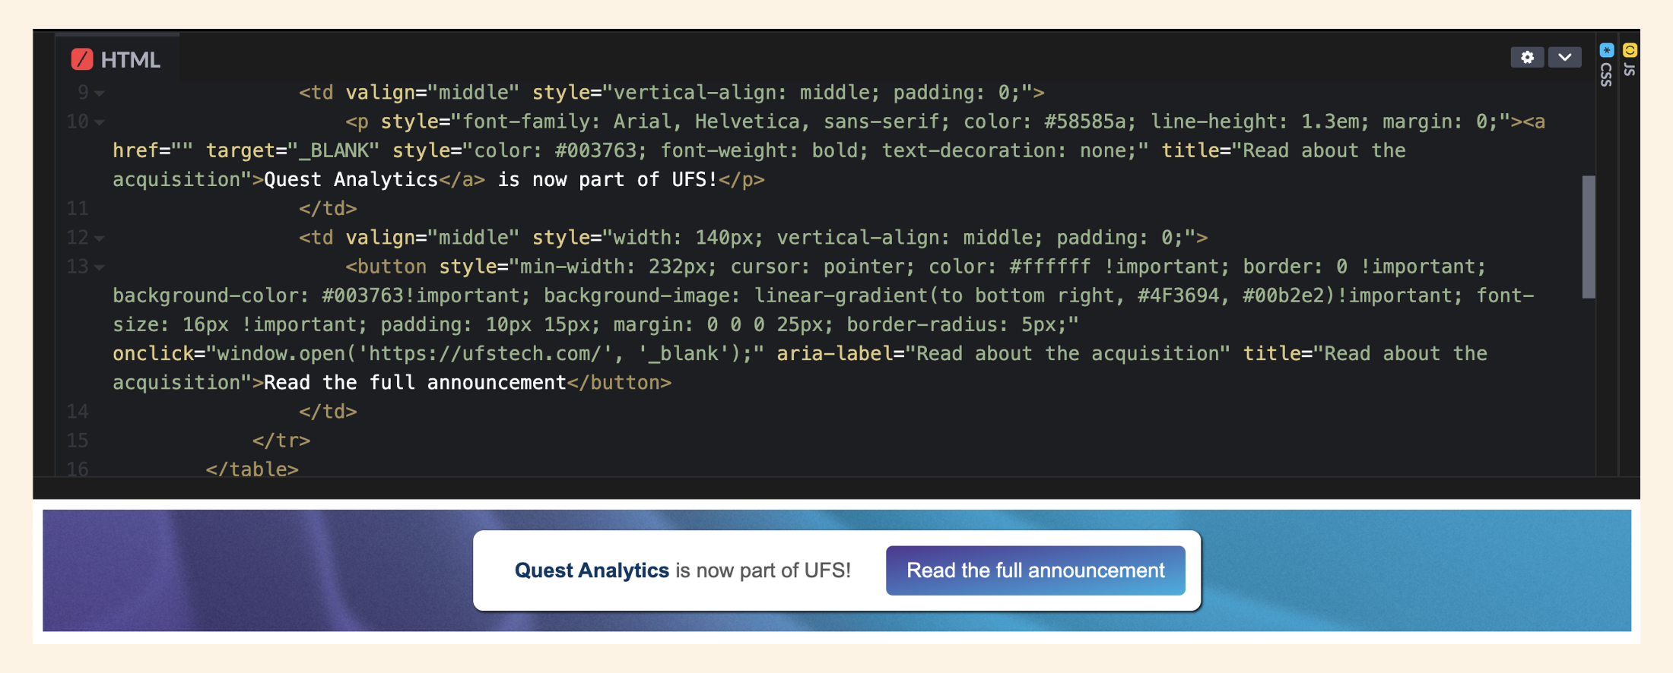Viewport: 1673px width, 673px height.
Task: Click the yellow JS panel icon
Action: click(1630, 50)
